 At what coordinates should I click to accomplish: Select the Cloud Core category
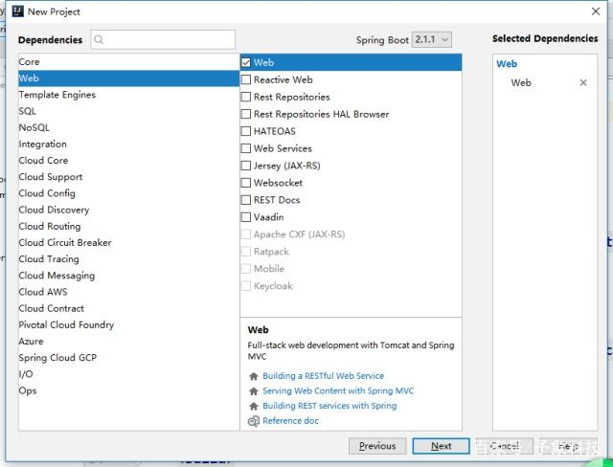pos(128,160)
